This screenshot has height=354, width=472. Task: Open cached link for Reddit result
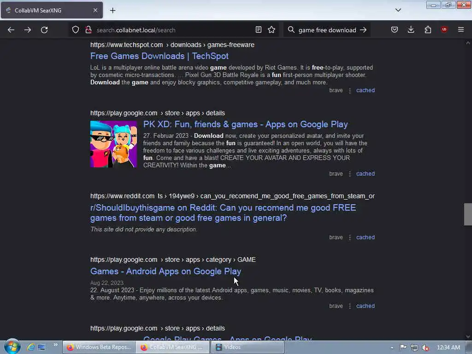point(366,237)
